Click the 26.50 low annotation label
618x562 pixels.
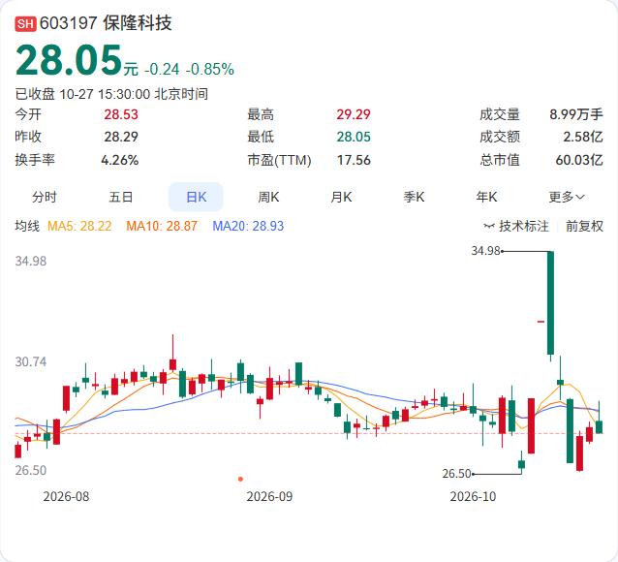456,474
